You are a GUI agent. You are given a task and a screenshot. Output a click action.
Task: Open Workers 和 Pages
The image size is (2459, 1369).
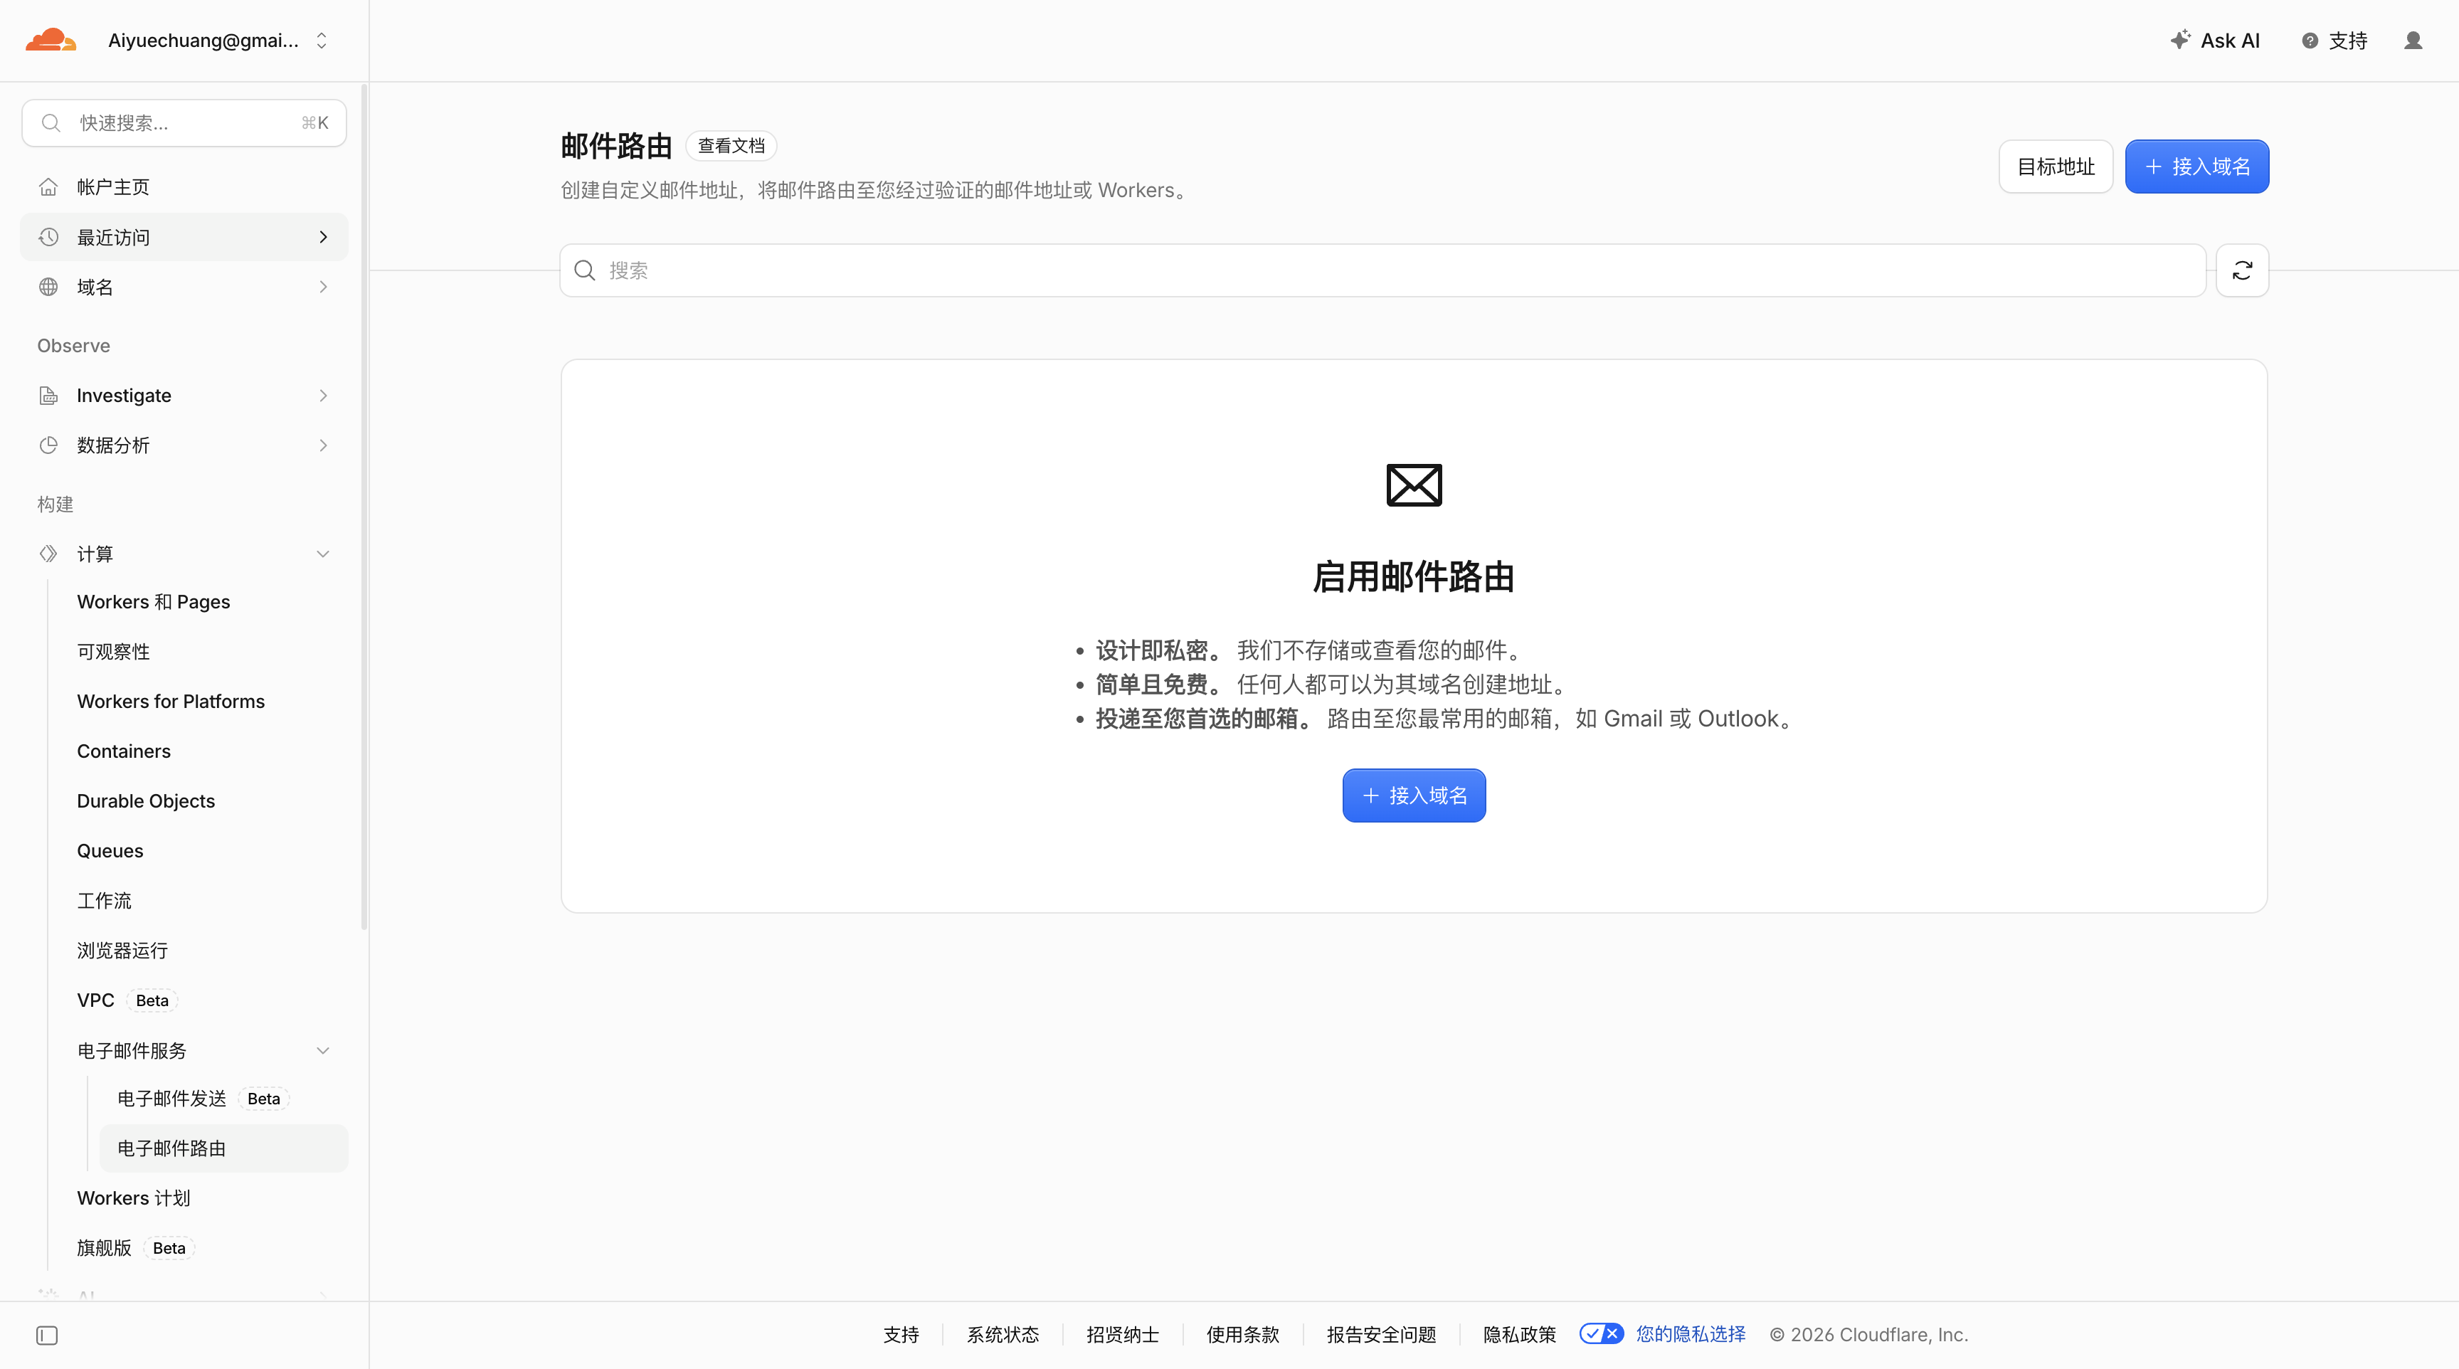pos(154,601)
